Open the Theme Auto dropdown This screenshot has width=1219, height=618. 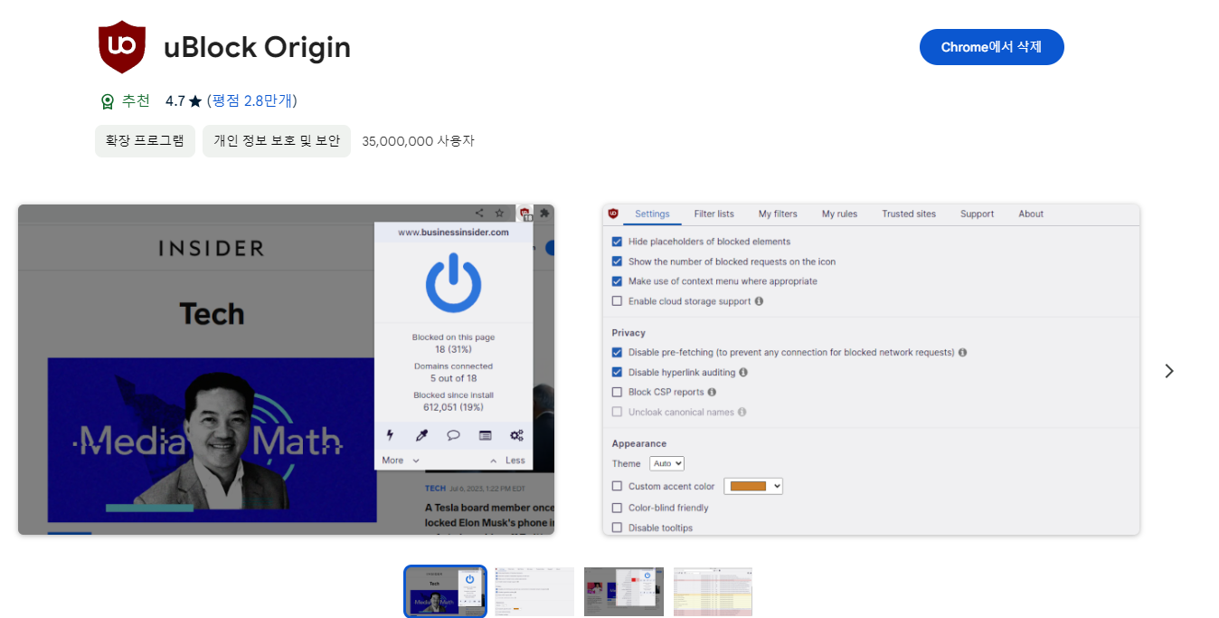tap(667, 463)
